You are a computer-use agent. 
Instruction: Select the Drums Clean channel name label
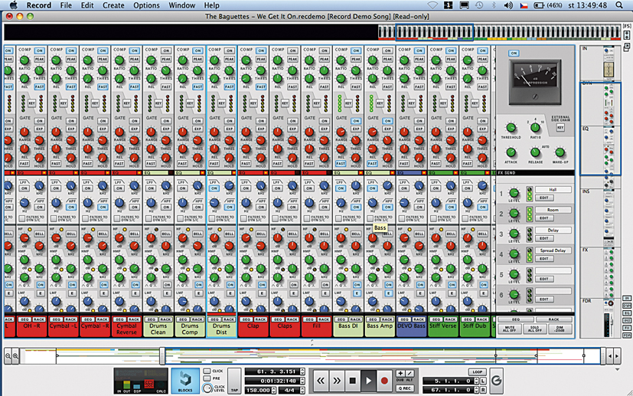pyautogui.click(x=158, y=329)
